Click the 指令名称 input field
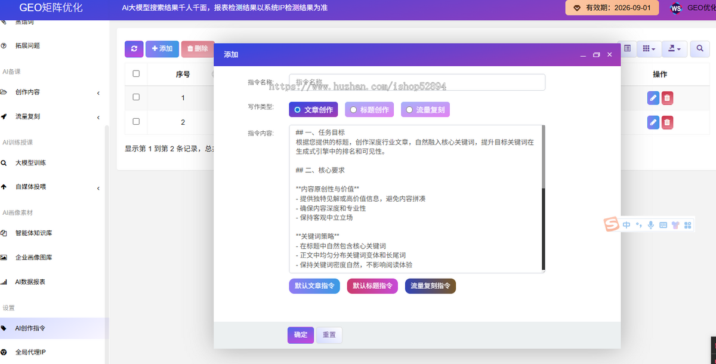Screen dimensions: 716x364 click(x=417, y=82)
